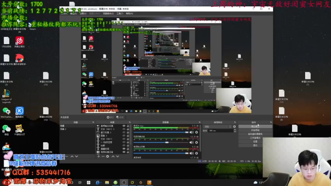Open the 工具(T) menu

[x=120, y=14]
